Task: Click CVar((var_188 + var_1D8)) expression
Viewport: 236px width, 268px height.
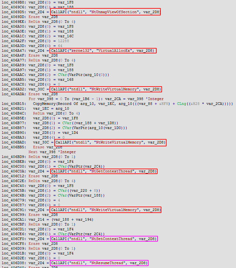Action: click(x=90, y=123)
